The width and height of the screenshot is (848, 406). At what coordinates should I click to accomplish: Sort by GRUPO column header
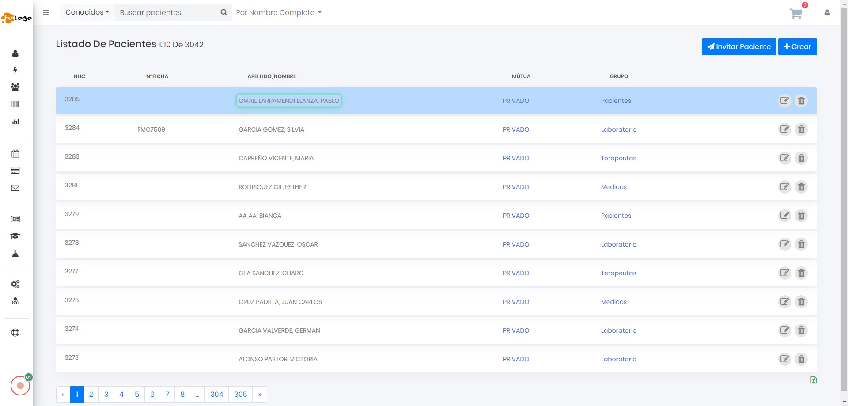(x=619, y=76)
